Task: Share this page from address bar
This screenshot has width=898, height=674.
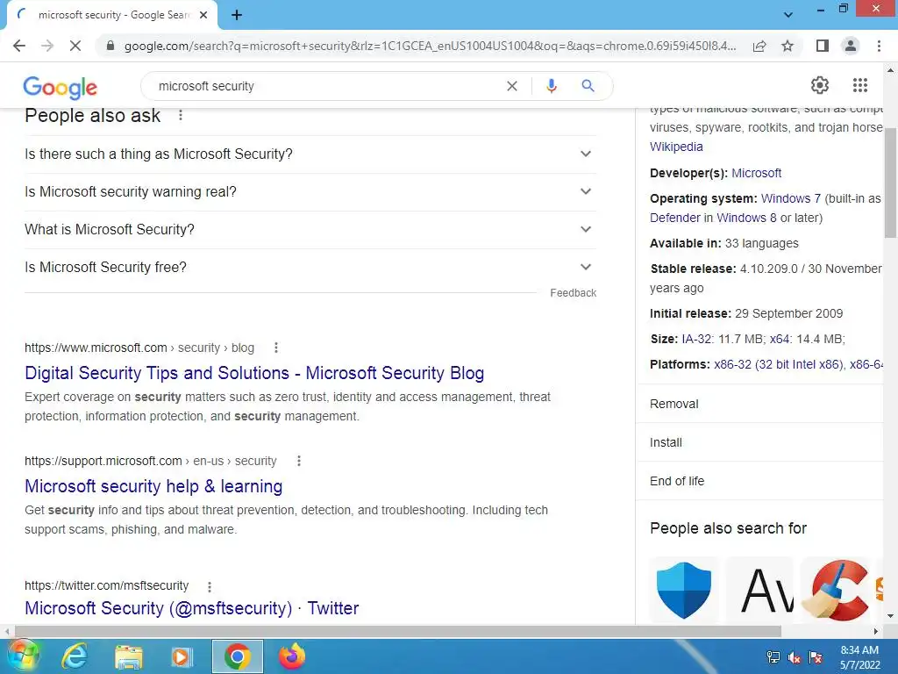Action: tap(759, 46)
